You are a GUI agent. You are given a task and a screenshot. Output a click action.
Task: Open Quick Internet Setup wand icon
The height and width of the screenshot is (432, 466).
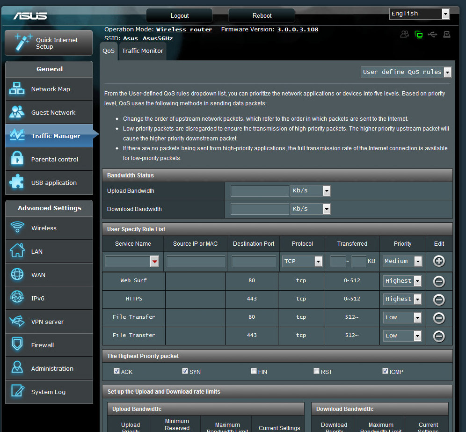click(x=23, y=42)
